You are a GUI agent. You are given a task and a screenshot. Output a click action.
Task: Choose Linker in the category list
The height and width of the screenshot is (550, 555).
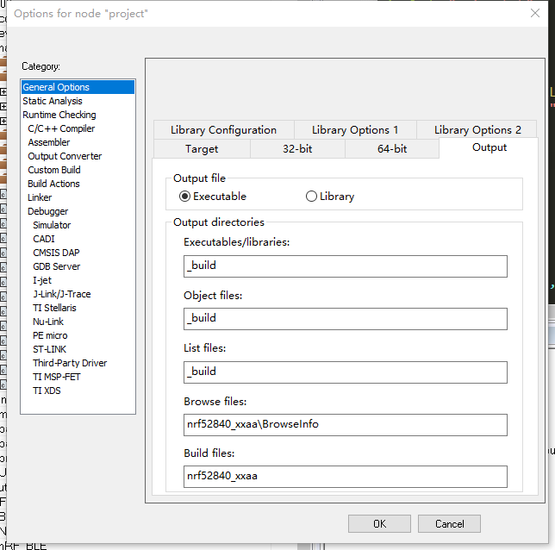click(x=41, y=197)
